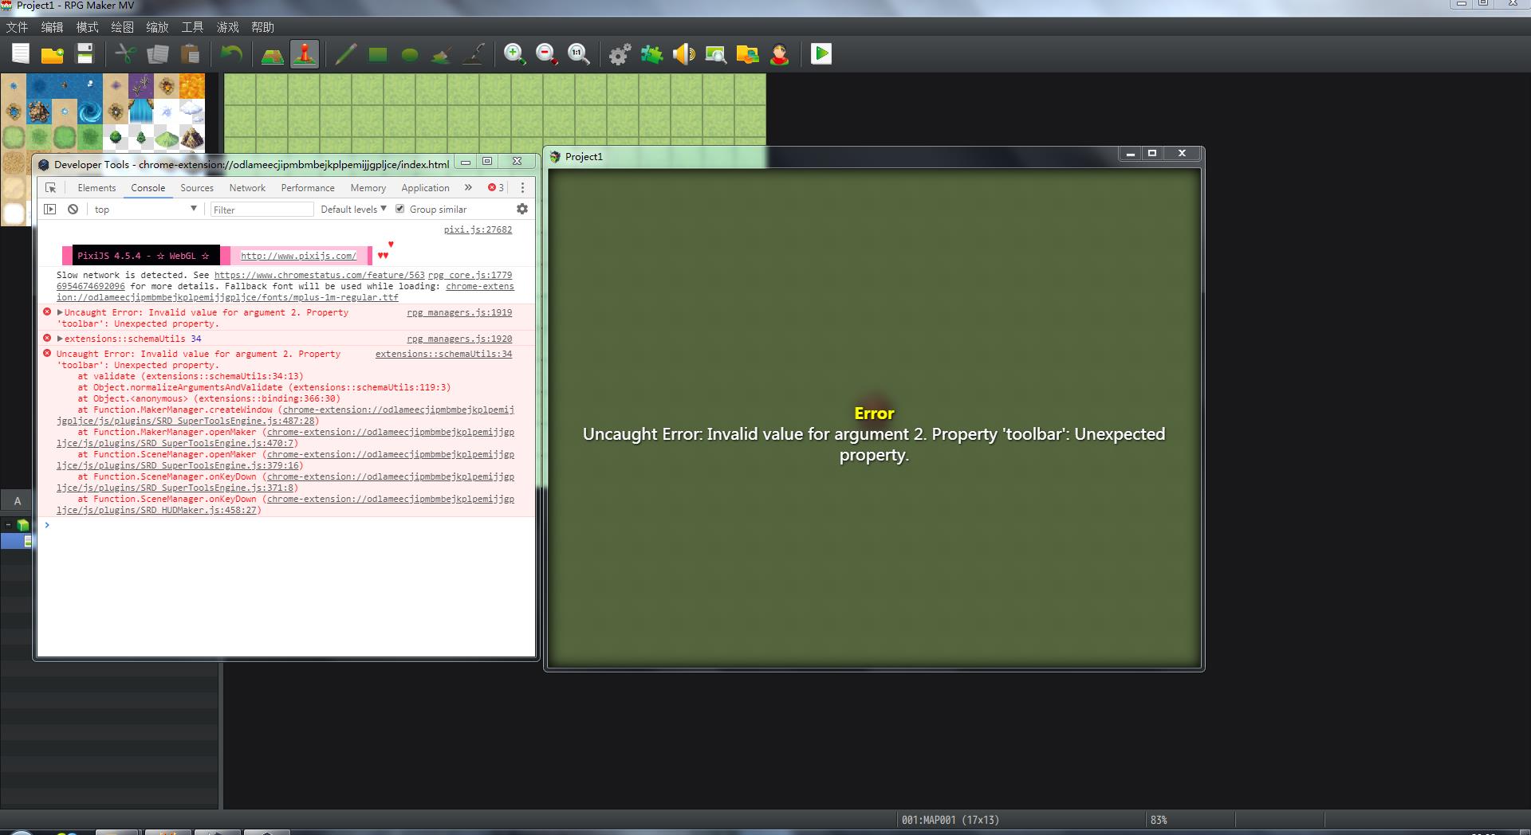The image size is (1531, 835).
Task: Select the Ellipse drawing tool
Action: coord(410,54)
